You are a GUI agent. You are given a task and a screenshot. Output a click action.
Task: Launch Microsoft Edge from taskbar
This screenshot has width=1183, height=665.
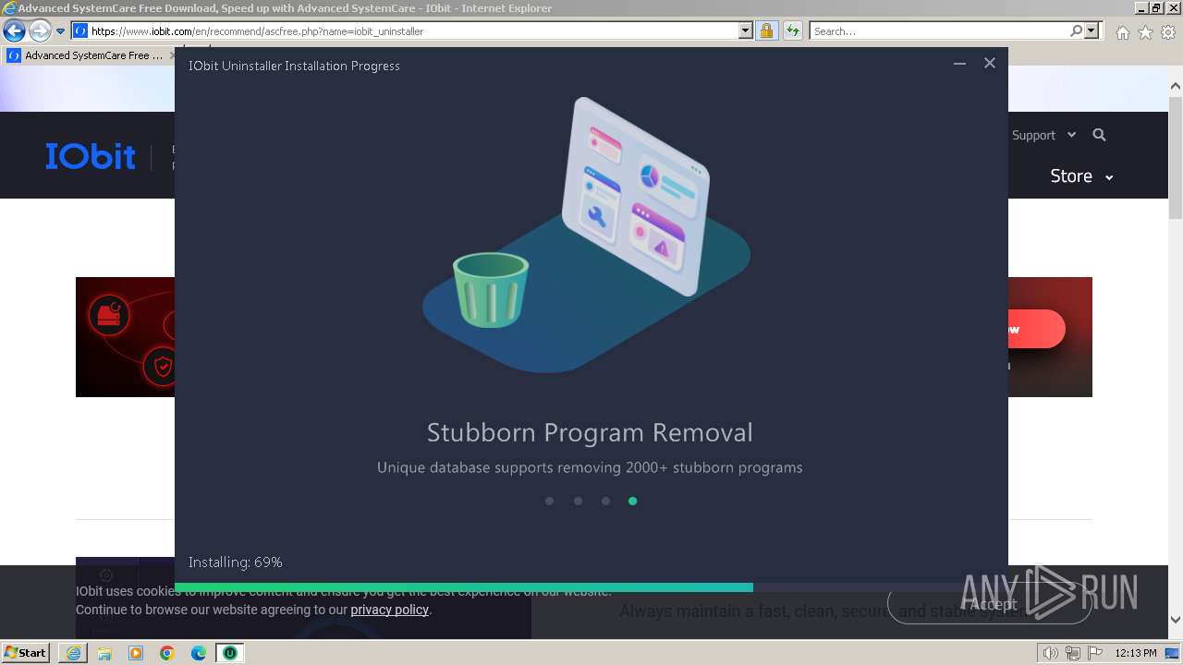click(199, 653)
